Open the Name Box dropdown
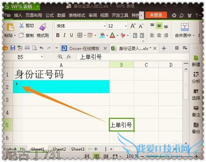This screenshot has height=162, width=206. [x=42, y=56]
